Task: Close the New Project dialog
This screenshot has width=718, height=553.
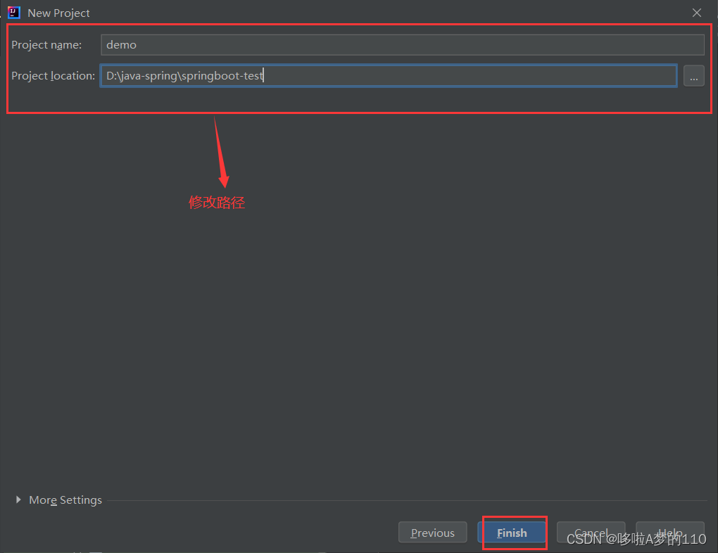Action: [696, 12]
